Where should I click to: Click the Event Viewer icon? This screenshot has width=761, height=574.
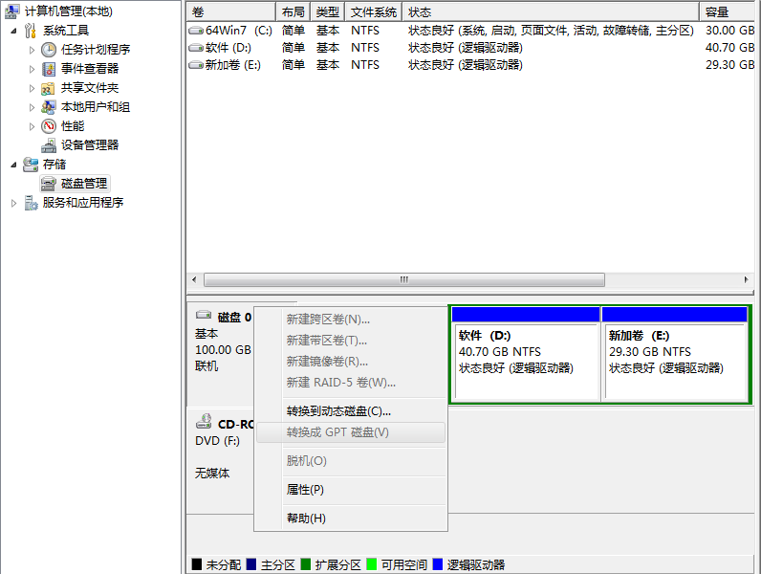[49, 69]
